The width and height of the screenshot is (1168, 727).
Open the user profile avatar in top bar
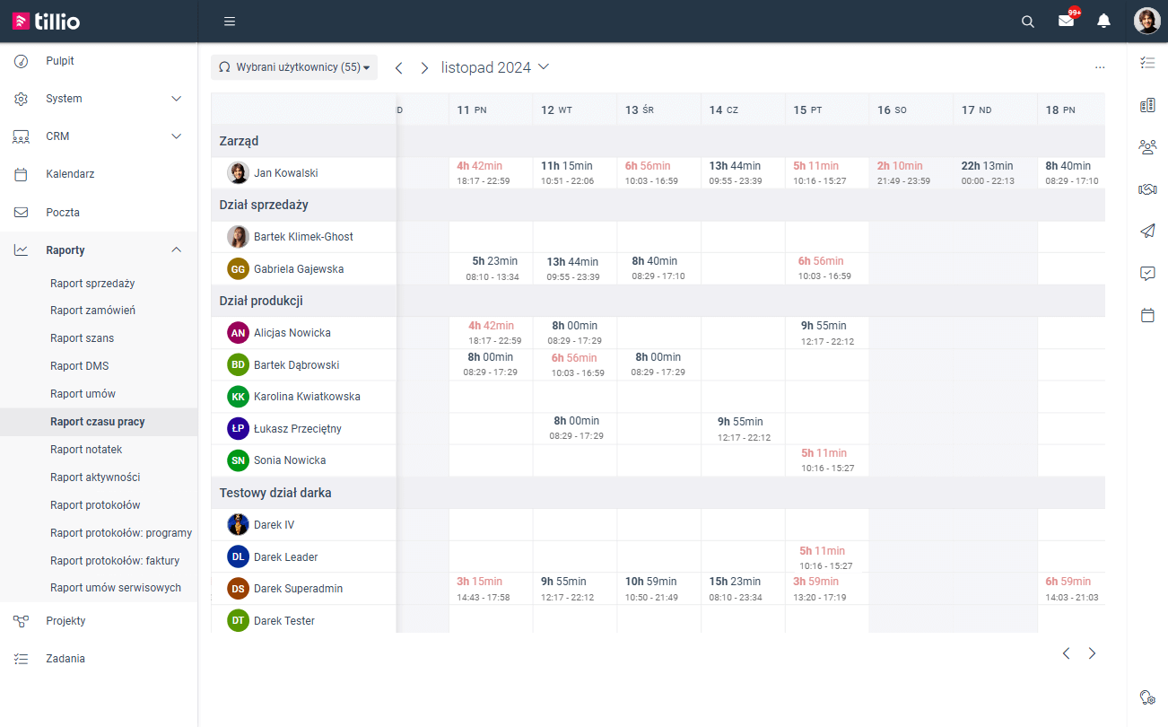(1147, 21)
